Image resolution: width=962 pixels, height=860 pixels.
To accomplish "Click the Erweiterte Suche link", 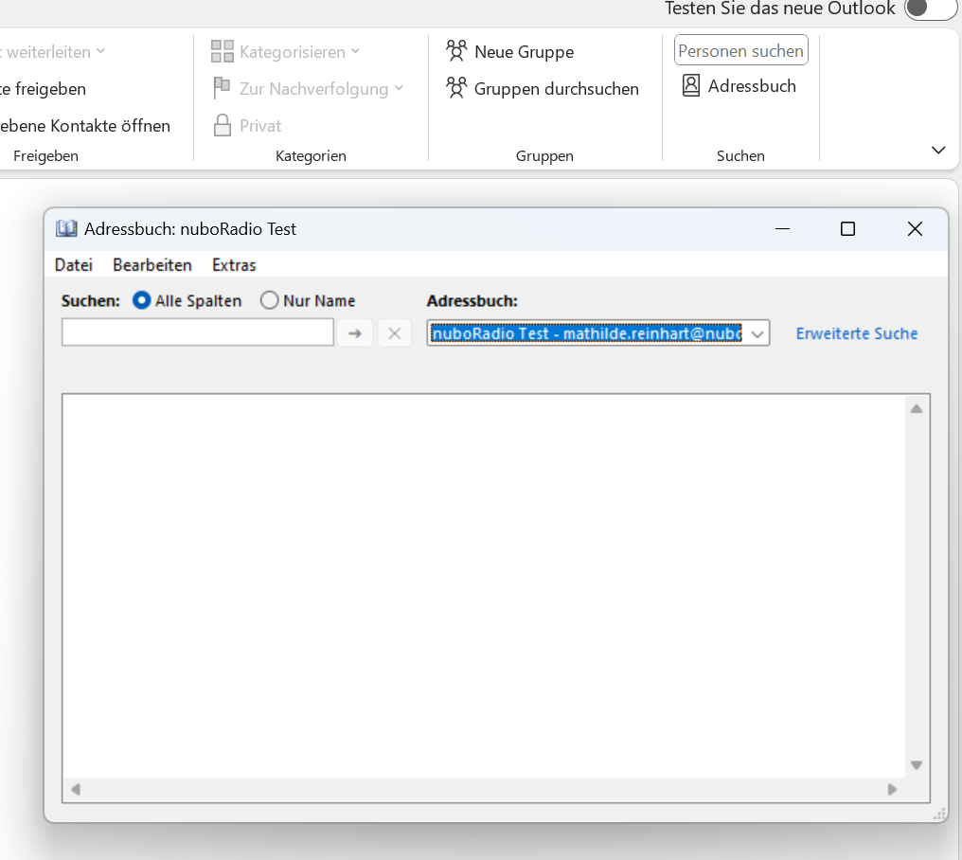I will pos(857,333).
